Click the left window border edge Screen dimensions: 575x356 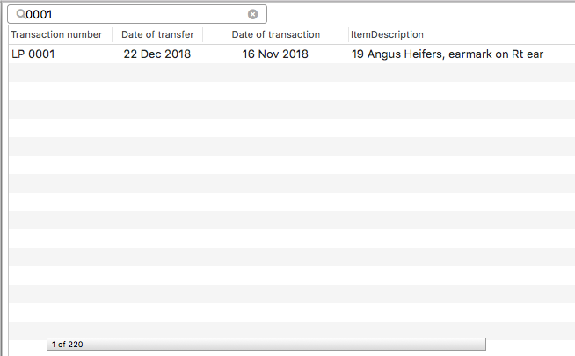tap(2, 179)
